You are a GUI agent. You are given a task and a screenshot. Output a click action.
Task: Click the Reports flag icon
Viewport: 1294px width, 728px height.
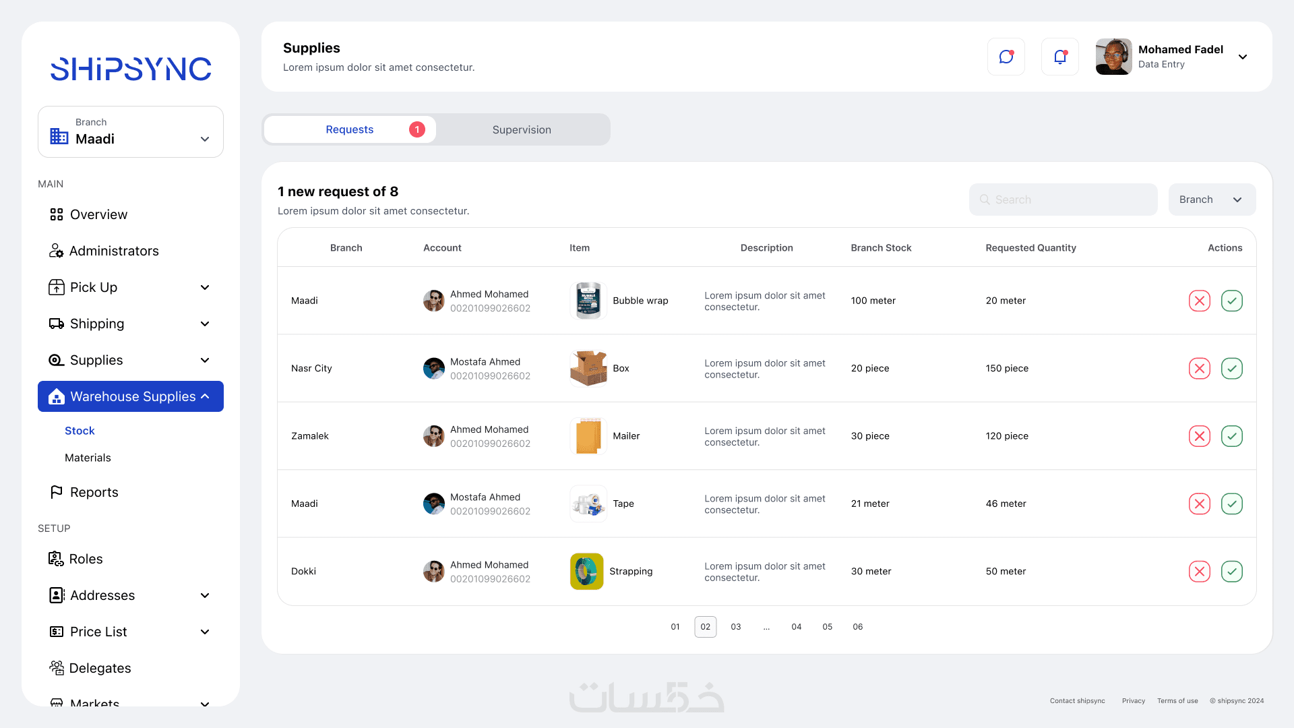(x=57, y=492)
